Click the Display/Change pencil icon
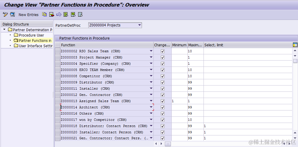The image size is (298, 147). tap(5, 15)
